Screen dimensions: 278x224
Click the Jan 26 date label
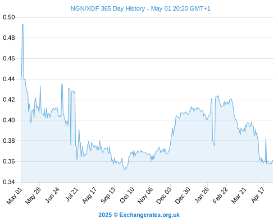[202, 195]
